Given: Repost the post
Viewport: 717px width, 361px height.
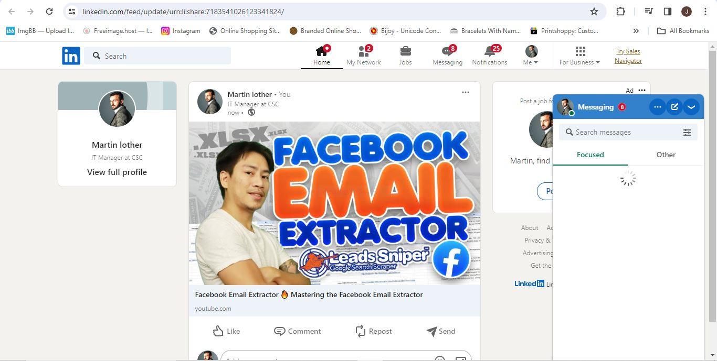Looking at the screenshot, I should click(373, 331).
